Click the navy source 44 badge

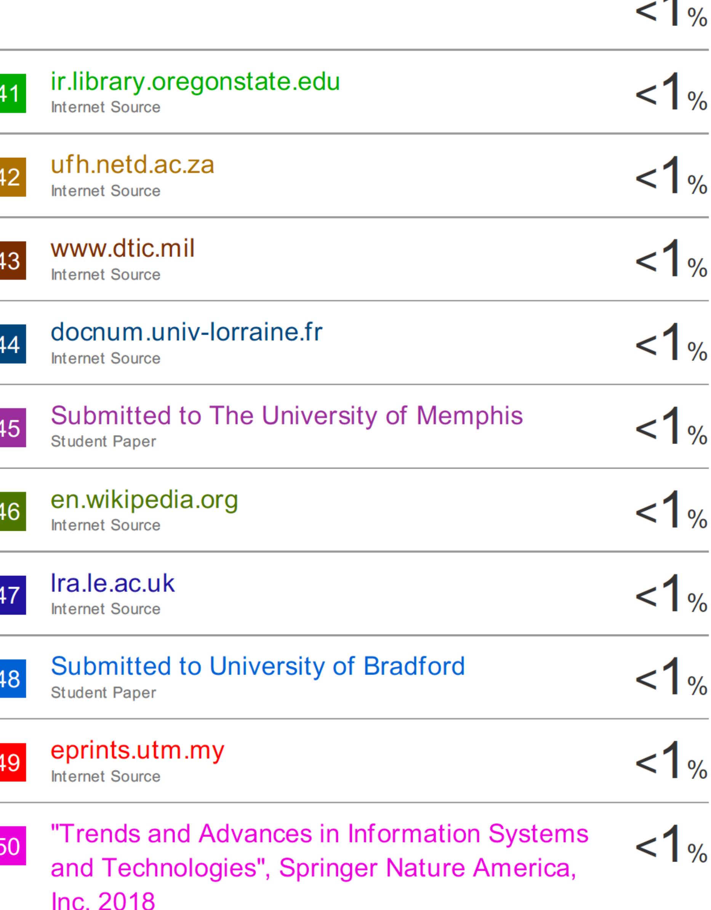coord(13,344)
